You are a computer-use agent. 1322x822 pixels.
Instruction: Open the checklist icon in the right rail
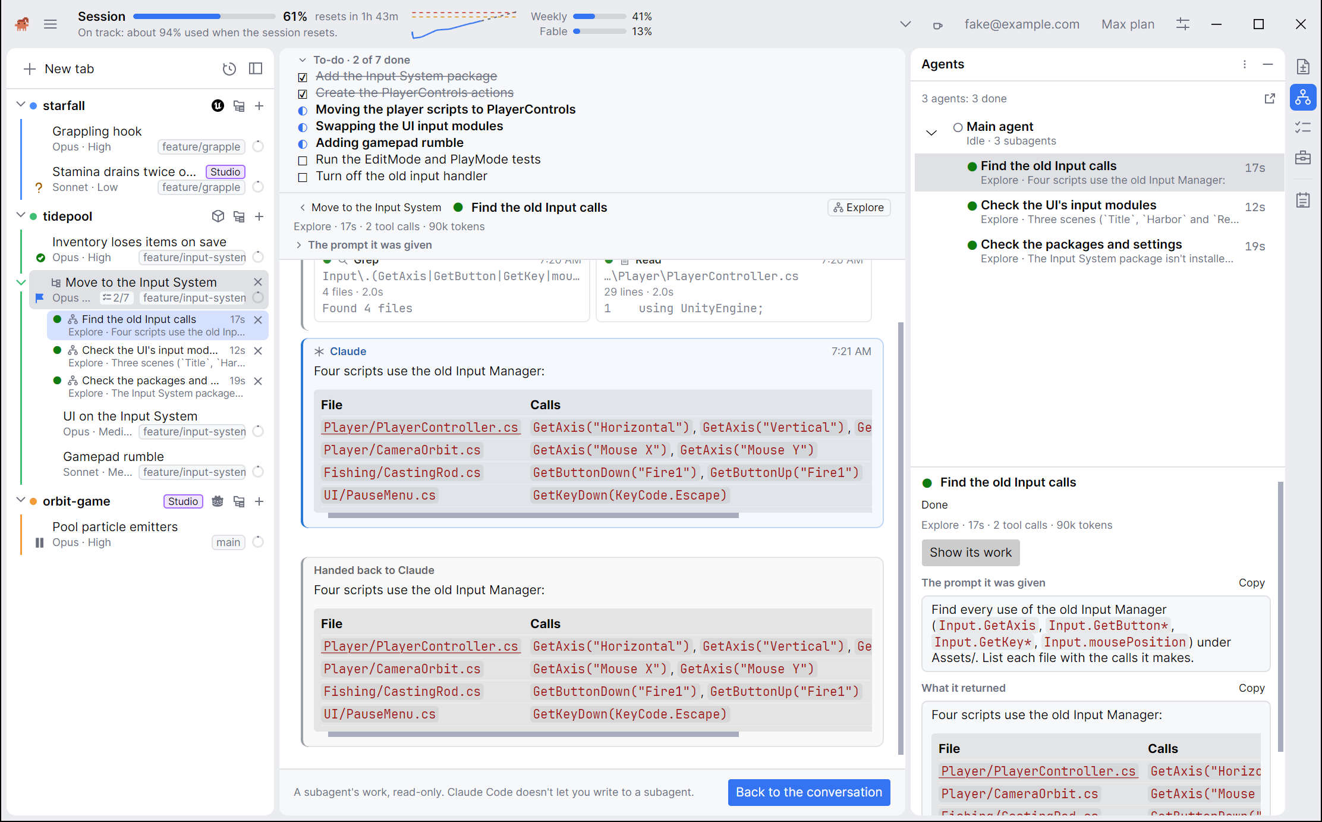(1303, 127)
